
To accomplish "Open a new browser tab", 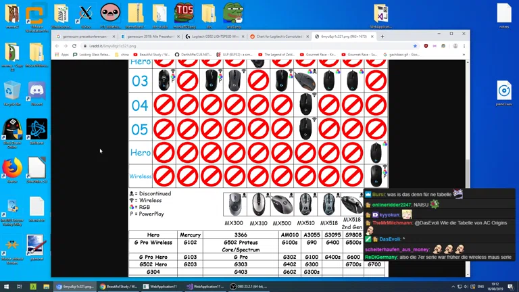I will coord(382,36).
